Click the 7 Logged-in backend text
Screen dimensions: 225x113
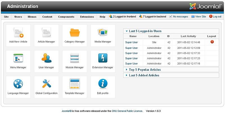click(x=154, y=17)
